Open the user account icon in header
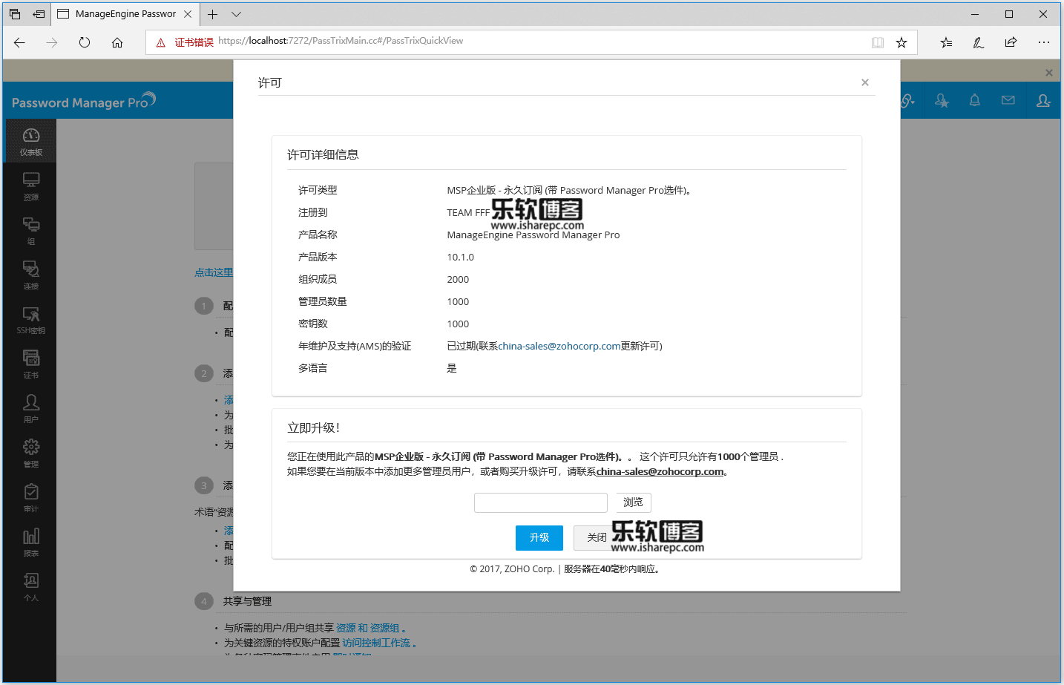1064x685 pixels. [x=1043, y=100]
